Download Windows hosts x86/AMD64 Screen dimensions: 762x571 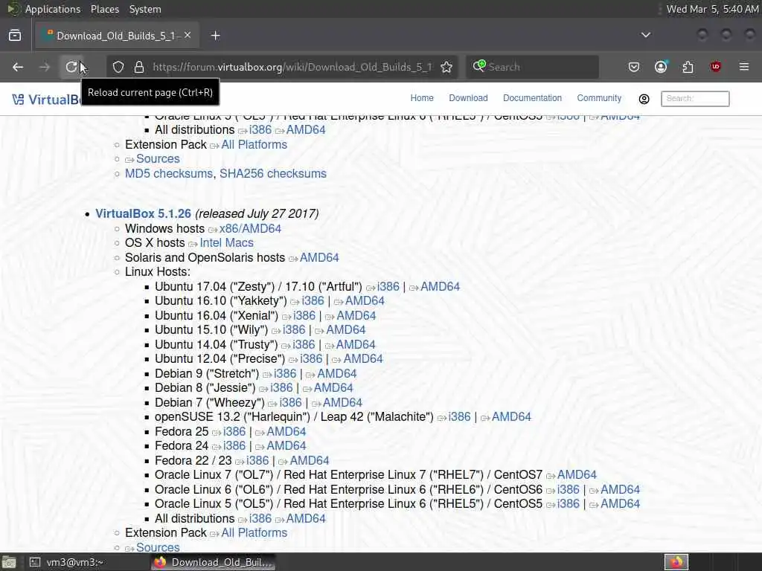point(250,229)
